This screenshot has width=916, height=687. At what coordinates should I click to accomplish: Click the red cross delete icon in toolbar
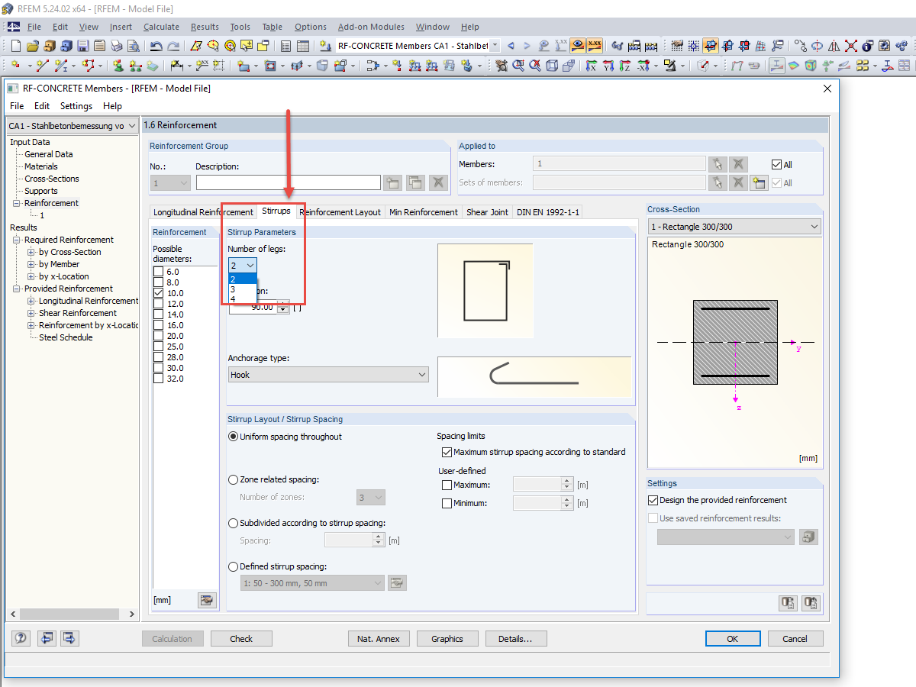point(851,46)
